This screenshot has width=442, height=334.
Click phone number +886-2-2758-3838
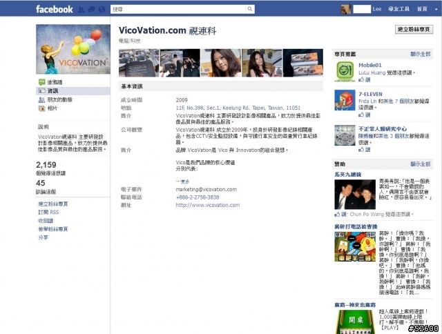pyautogui.click(x=198, y=197)
